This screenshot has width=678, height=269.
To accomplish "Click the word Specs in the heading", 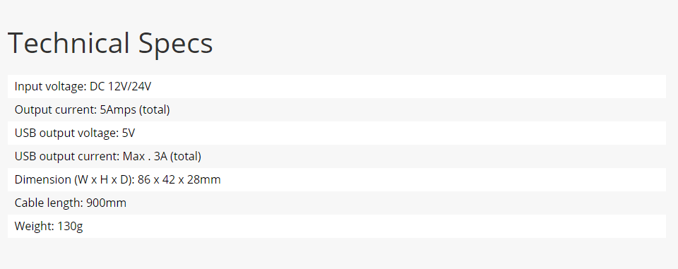I will [176, 45].
